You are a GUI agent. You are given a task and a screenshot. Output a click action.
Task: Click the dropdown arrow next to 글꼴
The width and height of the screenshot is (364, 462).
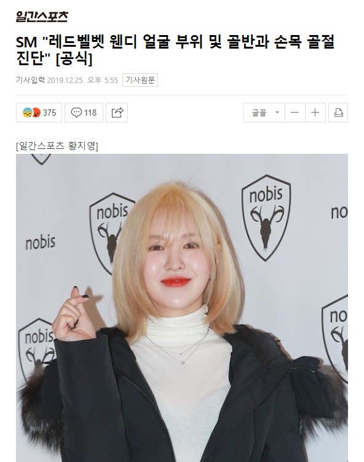click(x=277, y=112)
